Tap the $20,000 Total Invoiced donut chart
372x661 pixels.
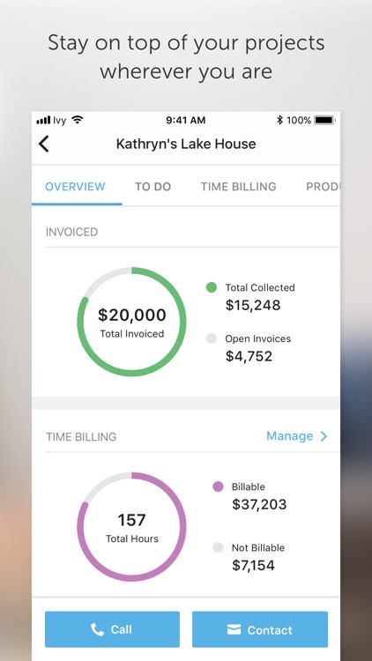point(131,322)
